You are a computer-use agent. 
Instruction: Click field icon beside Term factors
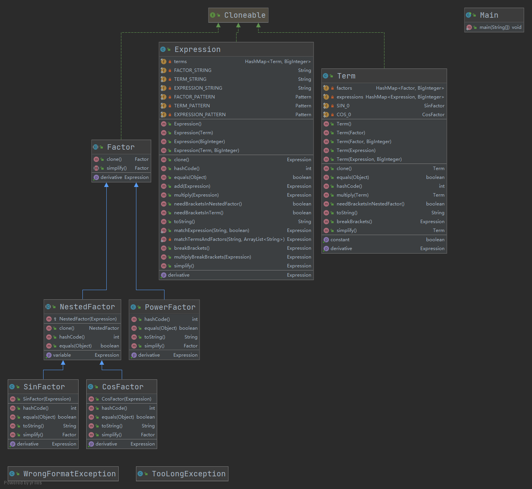326,88
